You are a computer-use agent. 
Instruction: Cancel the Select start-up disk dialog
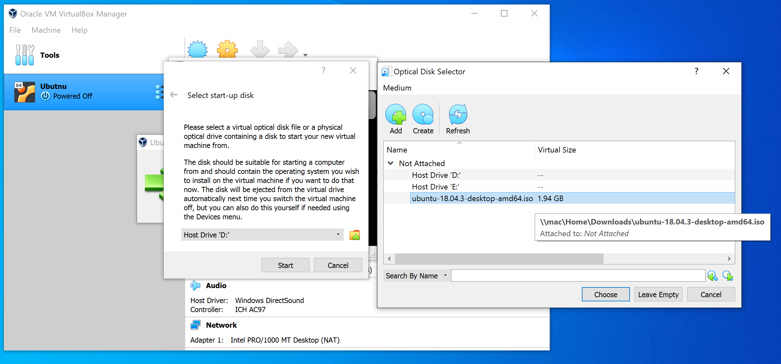pos(338,265)
